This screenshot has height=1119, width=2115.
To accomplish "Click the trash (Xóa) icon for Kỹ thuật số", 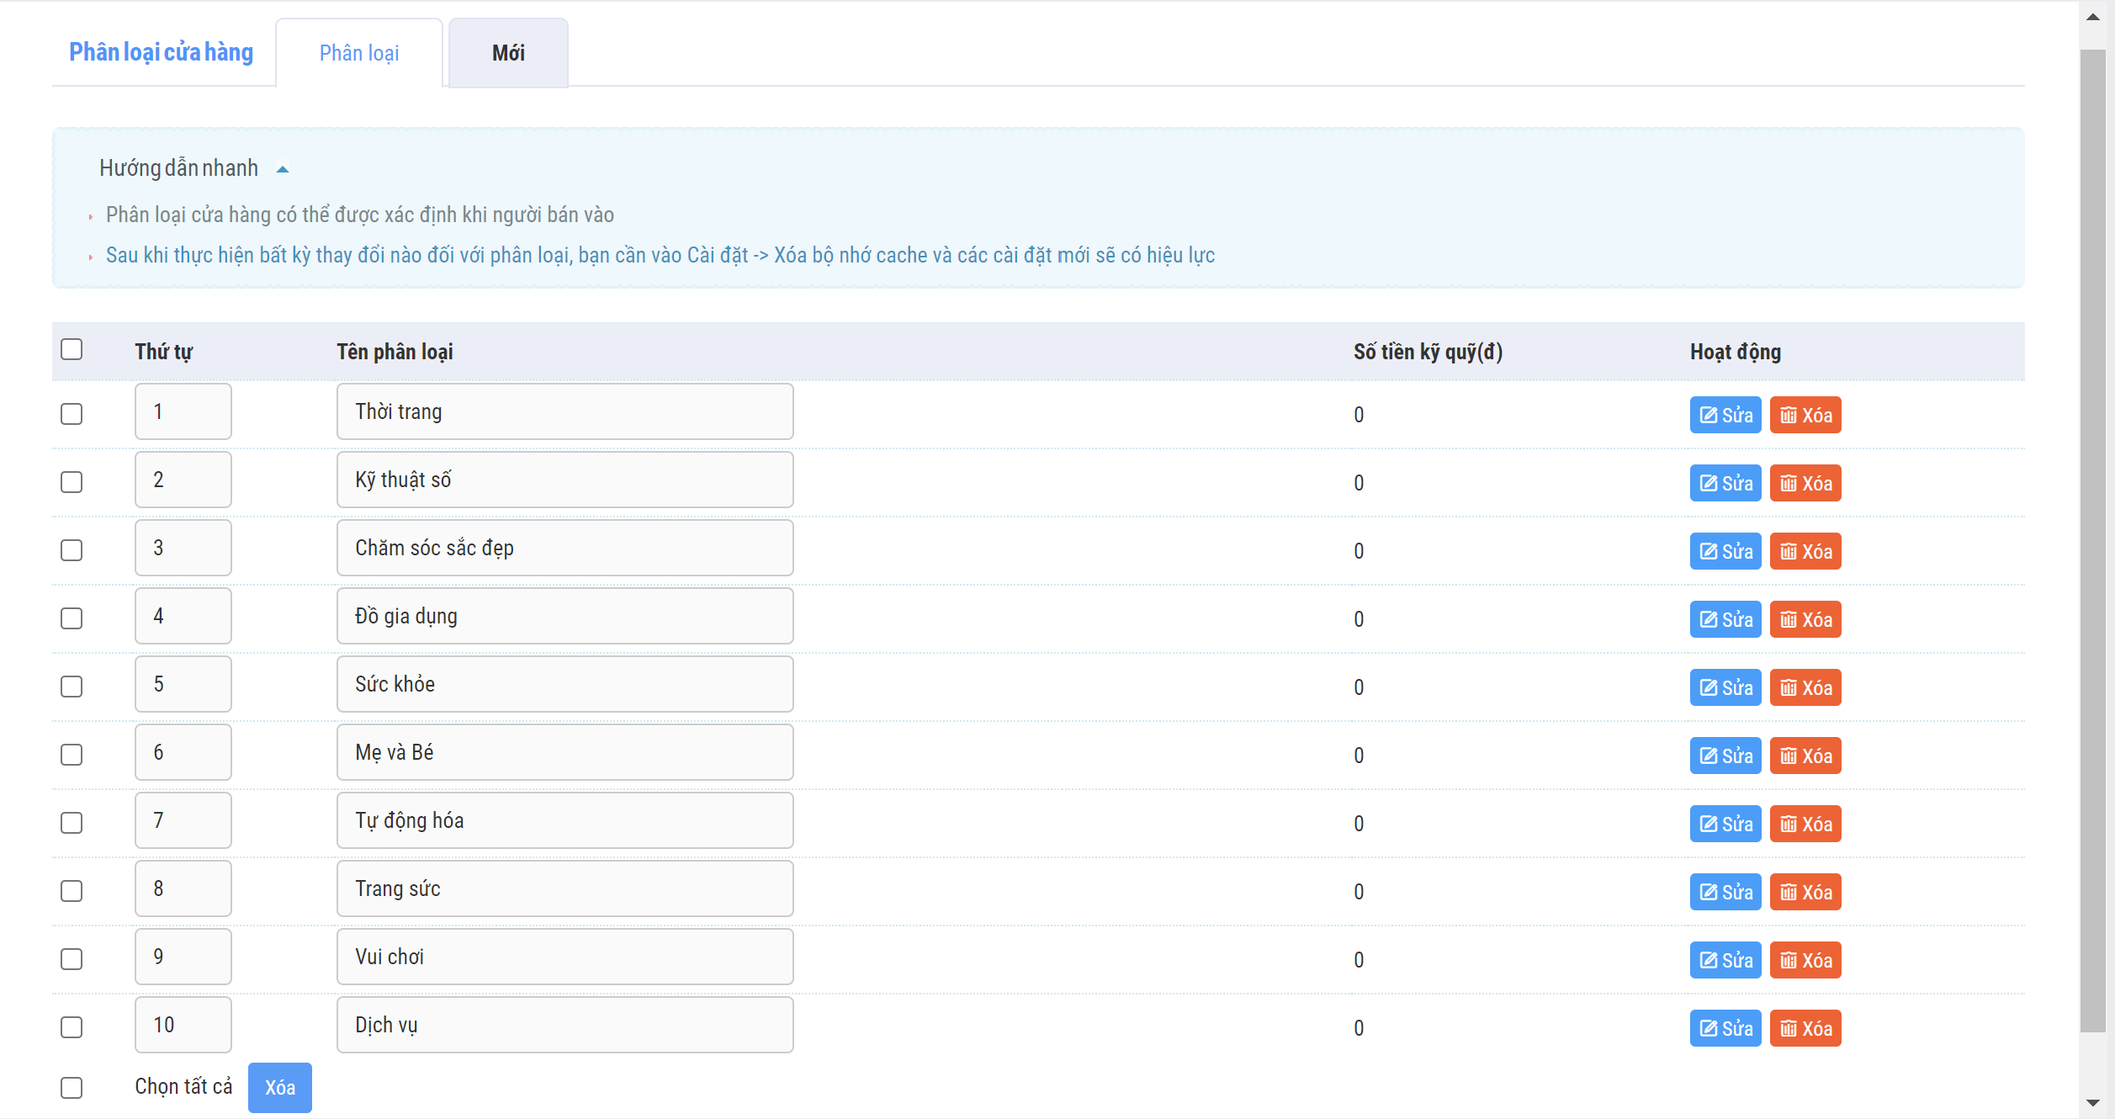I will 1789,484.
